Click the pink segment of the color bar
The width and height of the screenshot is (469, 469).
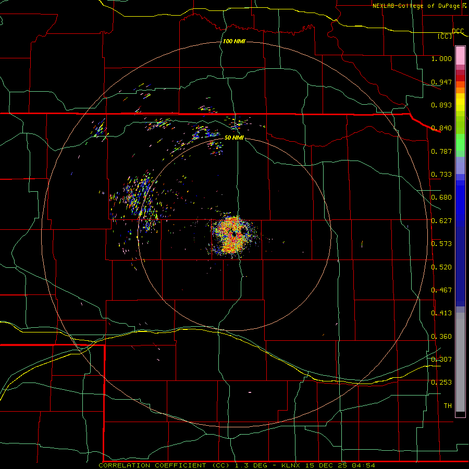click(x=460, y=56)
